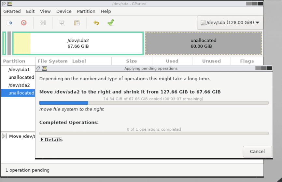Click the Paste partition toolbar icon
The width and height of the screenshot is (282, 182).
pyautogui.click(x=77, y=23)
